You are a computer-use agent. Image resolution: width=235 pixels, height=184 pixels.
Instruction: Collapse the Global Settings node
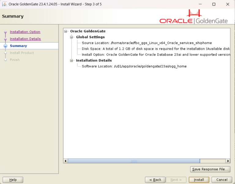(72, 37)
